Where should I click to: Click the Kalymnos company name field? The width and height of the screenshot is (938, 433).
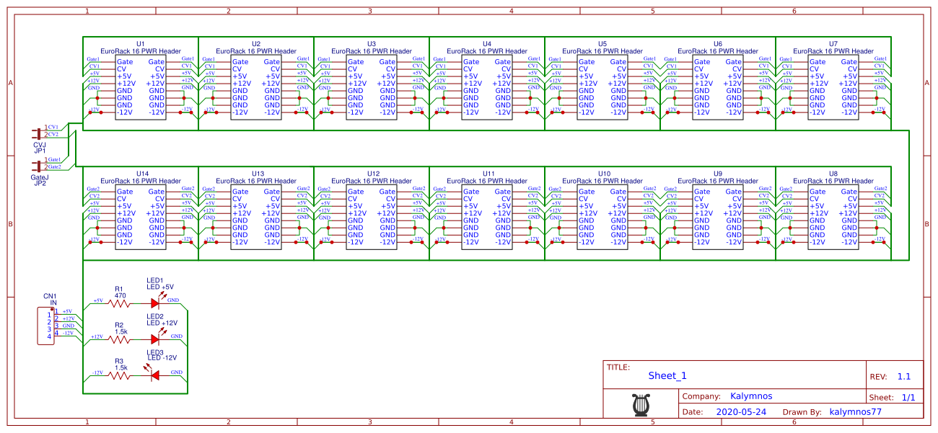point(751,396)
